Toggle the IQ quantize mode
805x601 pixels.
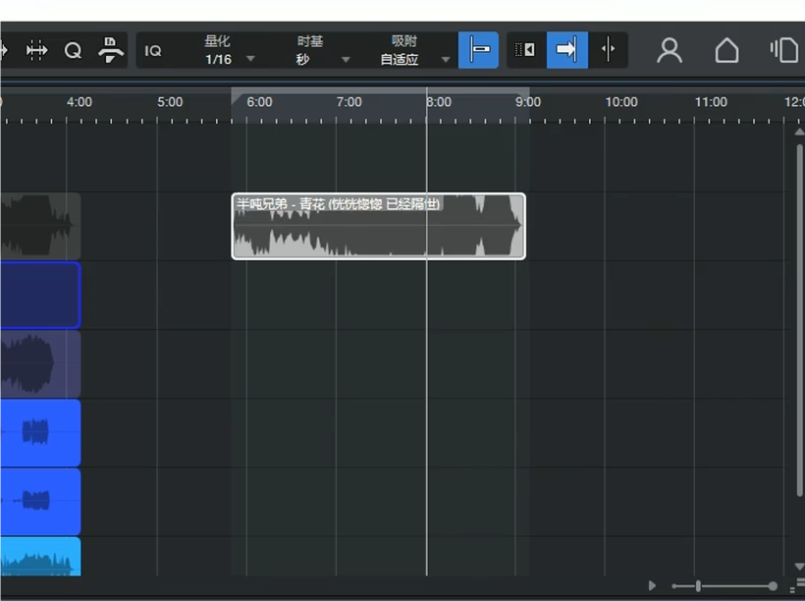tap(153, 50)
